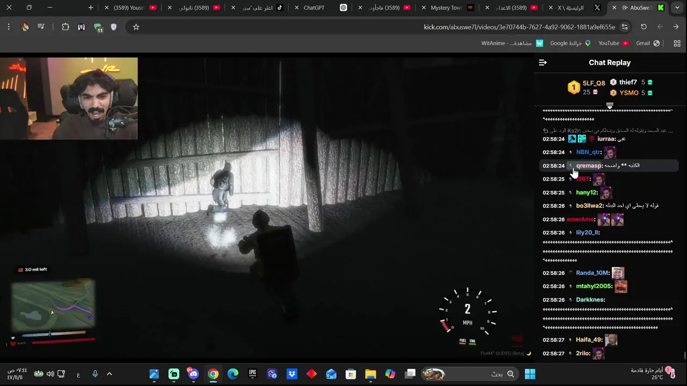The image size is (687, 386).
Task: Click the microphone icon in system tray
Action: (95, 374)
